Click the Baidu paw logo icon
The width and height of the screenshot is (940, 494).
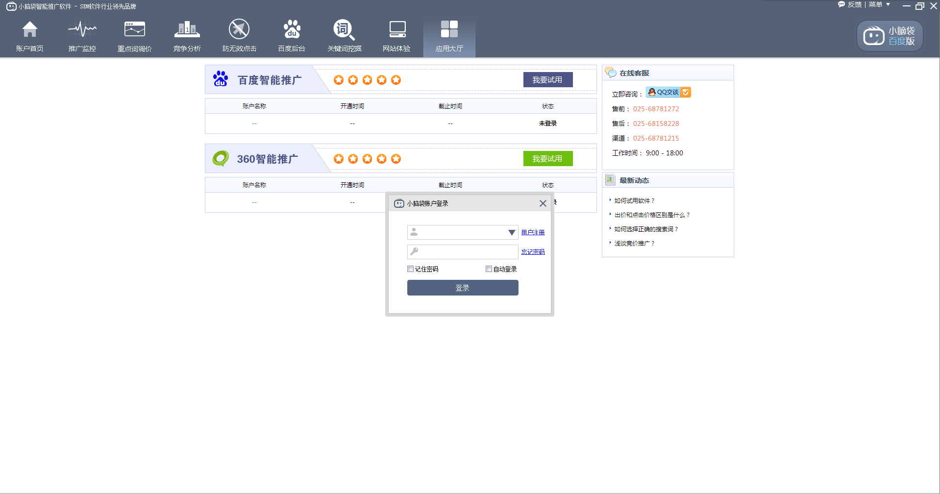(x=221, y=79)
